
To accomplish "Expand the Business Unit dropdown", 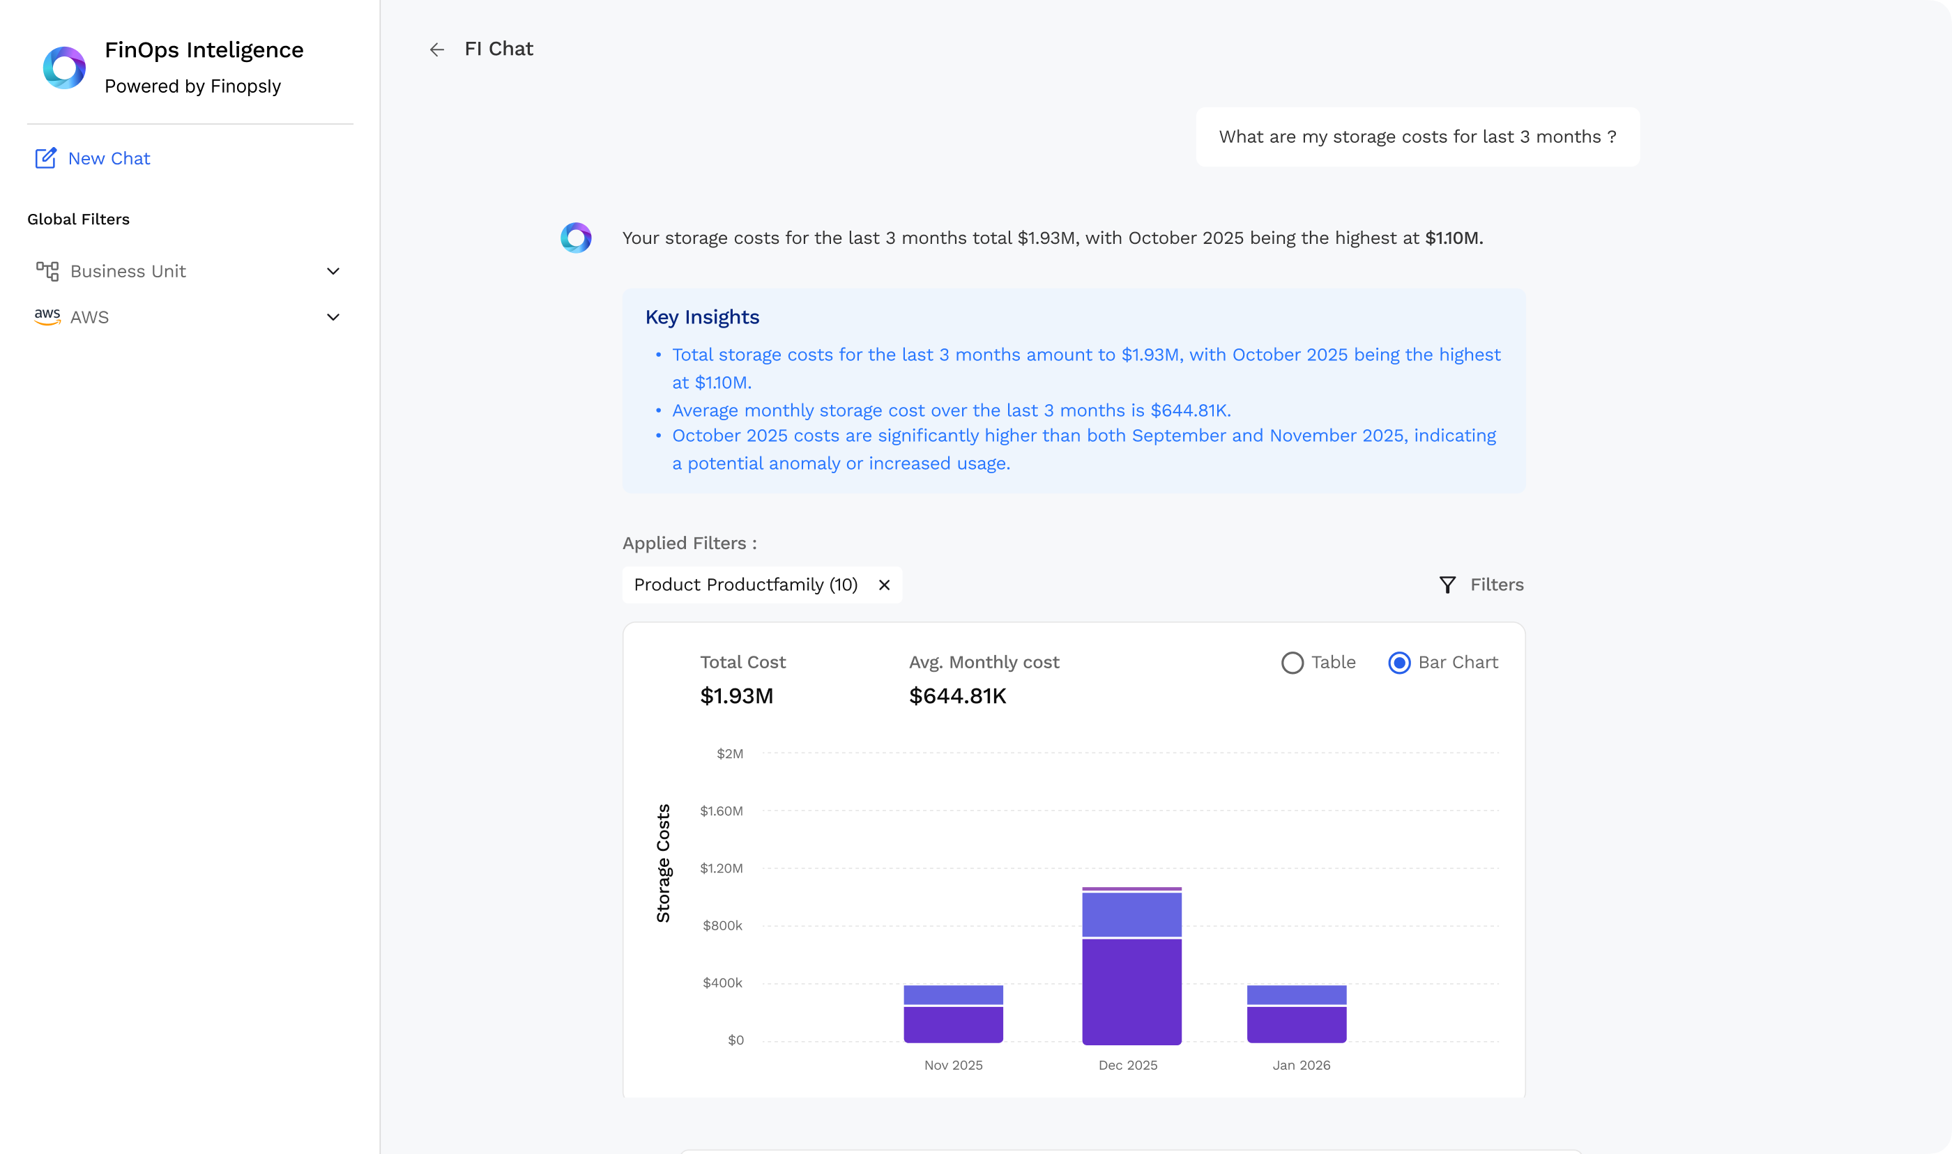I will 333,270.
